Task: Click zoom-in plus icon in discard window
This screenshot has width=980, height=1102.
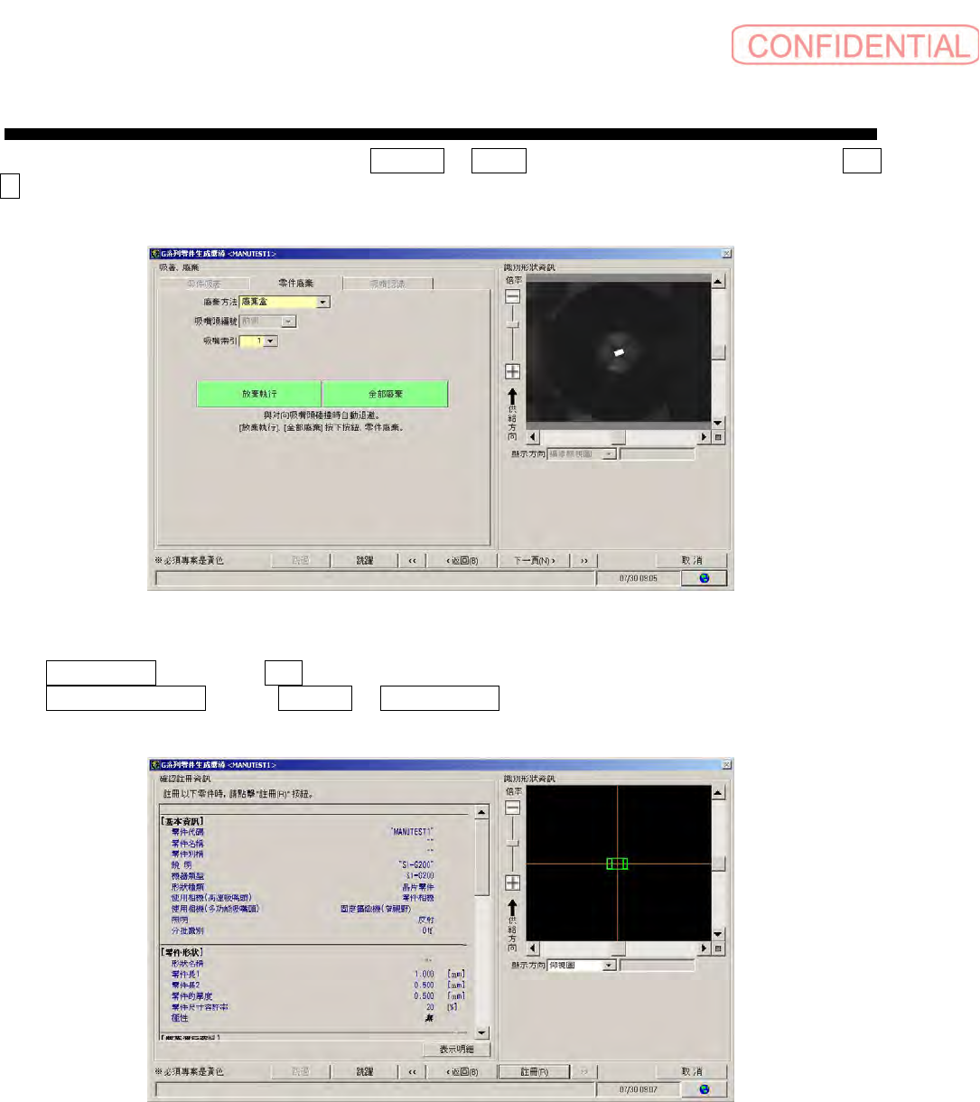Action: click(512, 371)
